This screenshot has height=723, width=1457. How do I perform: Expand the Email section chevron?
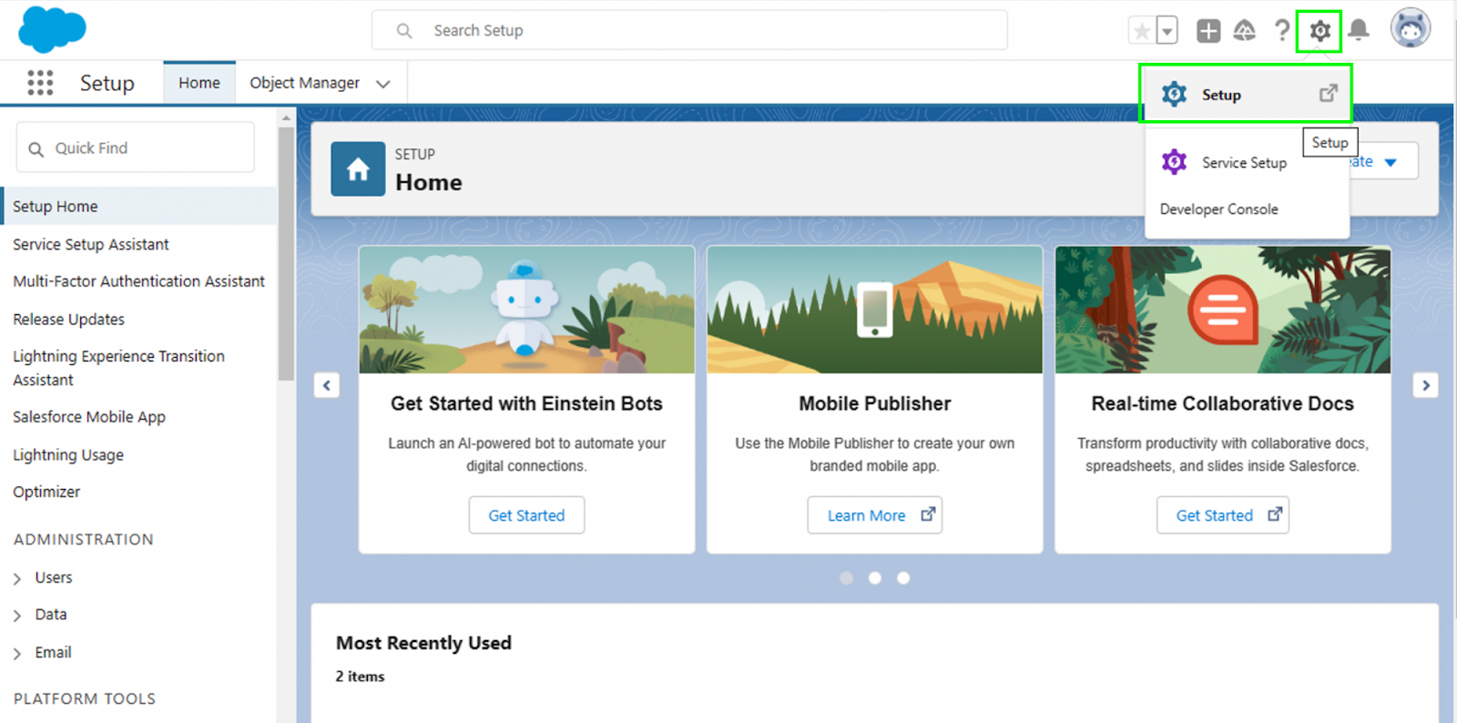pyautogui.click(x=17, y=653)
